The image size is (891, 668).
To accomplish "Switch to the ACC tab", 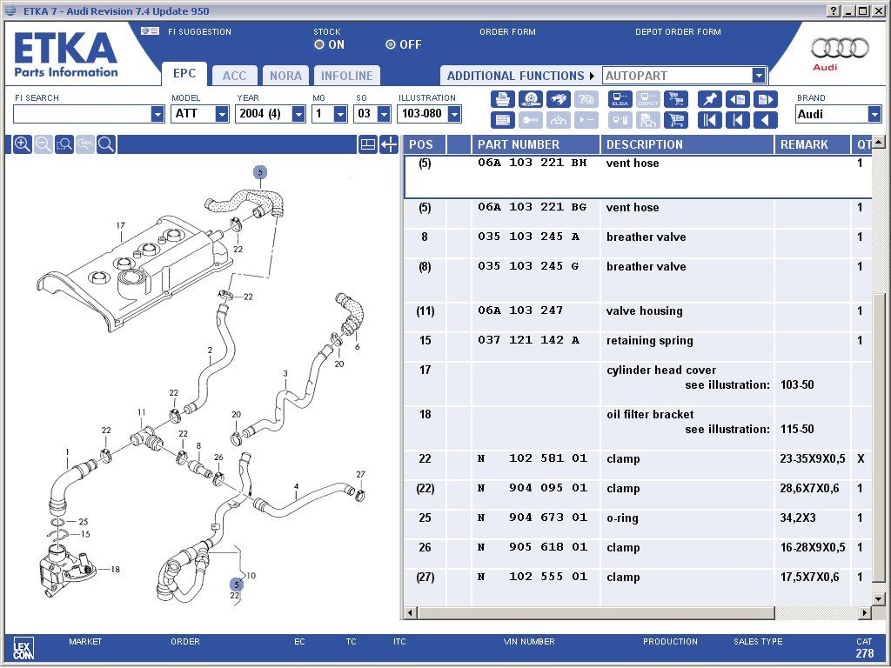I will pos(234,76).
